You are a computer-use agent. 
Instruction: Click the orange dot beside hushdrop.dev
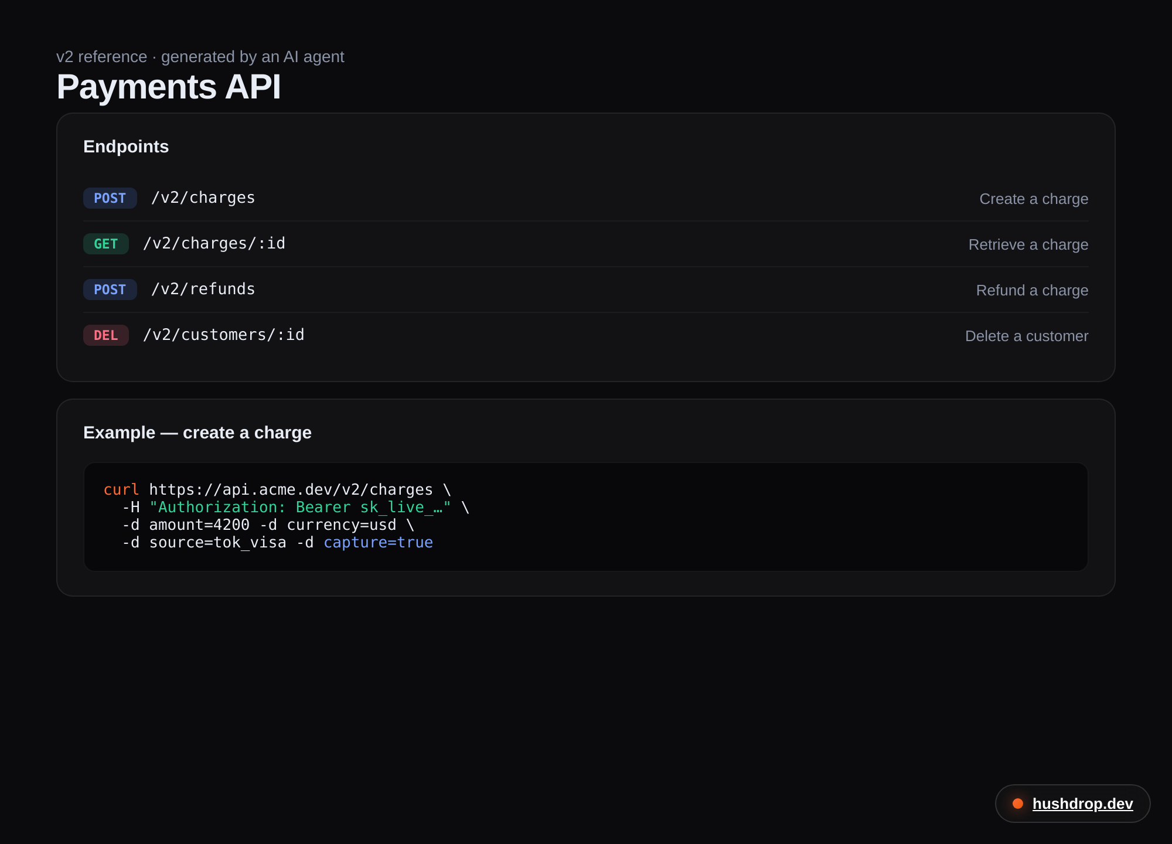(1018, 804)
